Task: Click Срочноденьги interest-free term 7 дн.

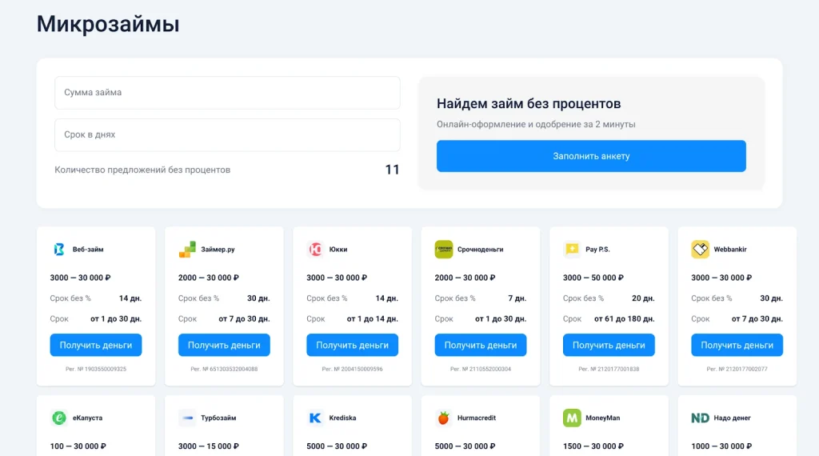Action: [x=517, y=298]
